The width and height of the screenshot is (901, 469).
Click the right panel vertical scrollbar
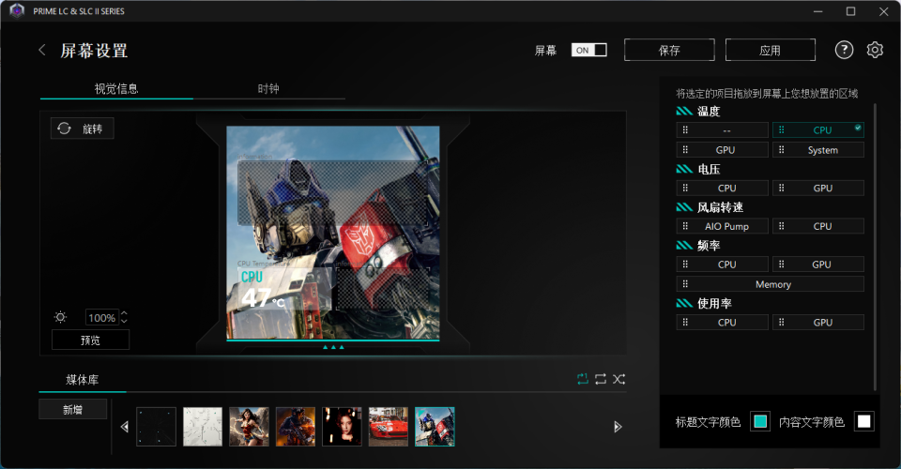point(875,247)
